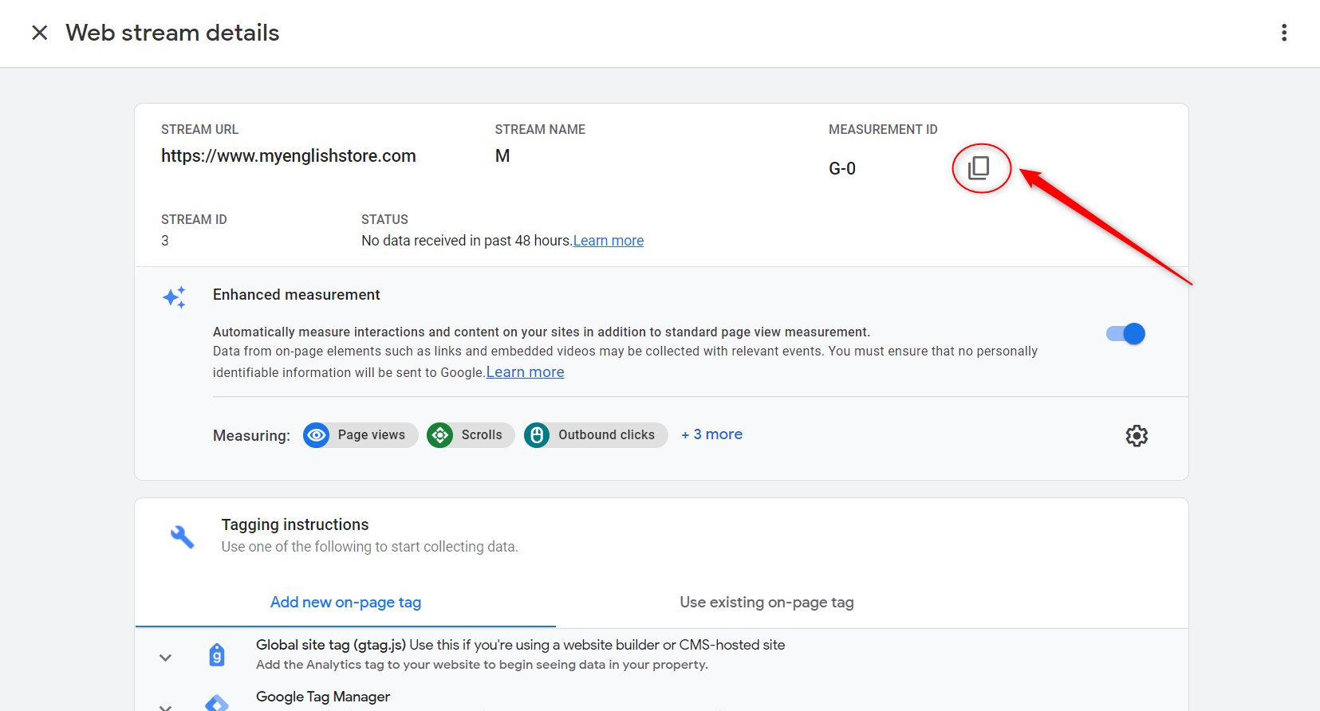Open Learn more link in Status
Image resolution: width=1320 pixels, height=711 pixels.
coord(609,241)
